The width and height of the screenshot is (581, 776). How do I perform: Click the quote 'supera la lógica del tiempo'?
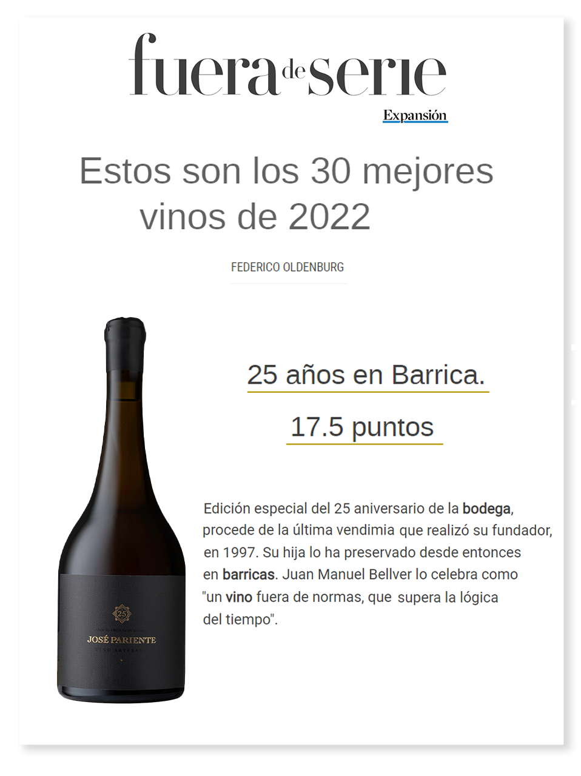pos(350,608)
